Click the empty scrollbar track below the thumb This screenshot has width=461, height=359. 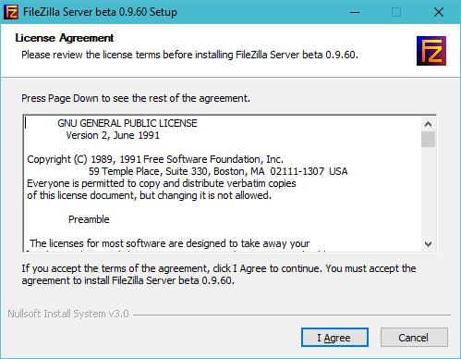428,192
